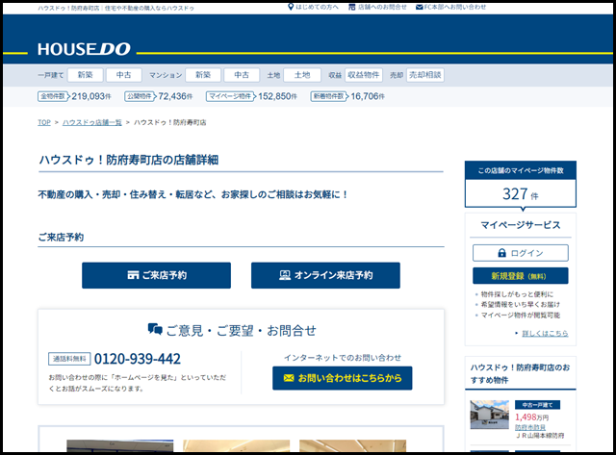Click the ログイン button
The width and height of the screenshot is (616, 455).
[521, 253]
